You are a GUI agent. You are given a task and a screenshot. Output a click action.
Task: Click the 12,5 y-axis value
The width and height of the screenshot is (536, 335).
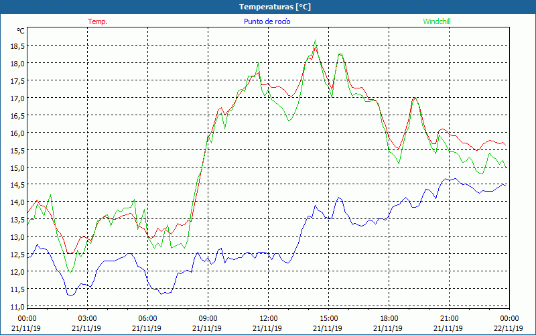point(17,255)
